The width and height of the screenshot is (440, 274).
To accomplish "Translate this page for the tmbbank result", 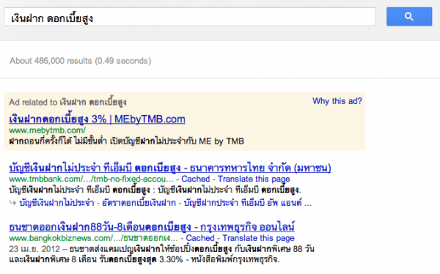I will point(254,179).
